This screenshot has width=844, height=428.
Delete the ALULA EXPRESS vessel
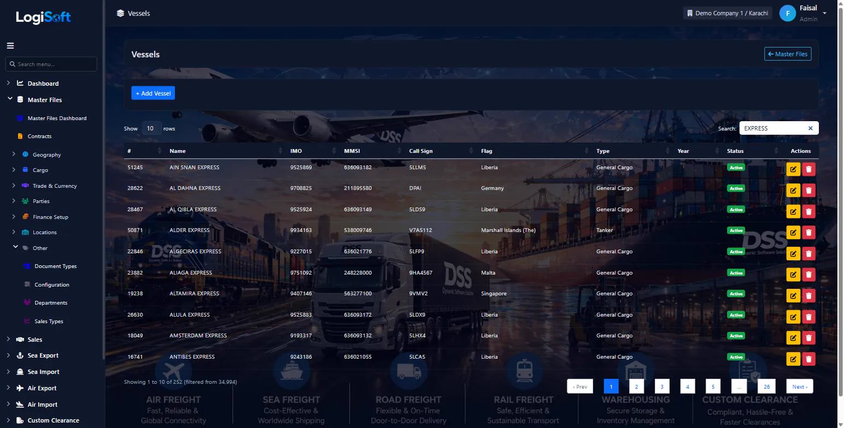(808, 317)
